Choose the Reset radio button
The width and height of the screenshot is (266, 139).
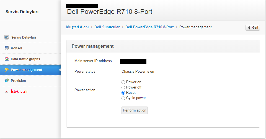[x=123, y=93]
